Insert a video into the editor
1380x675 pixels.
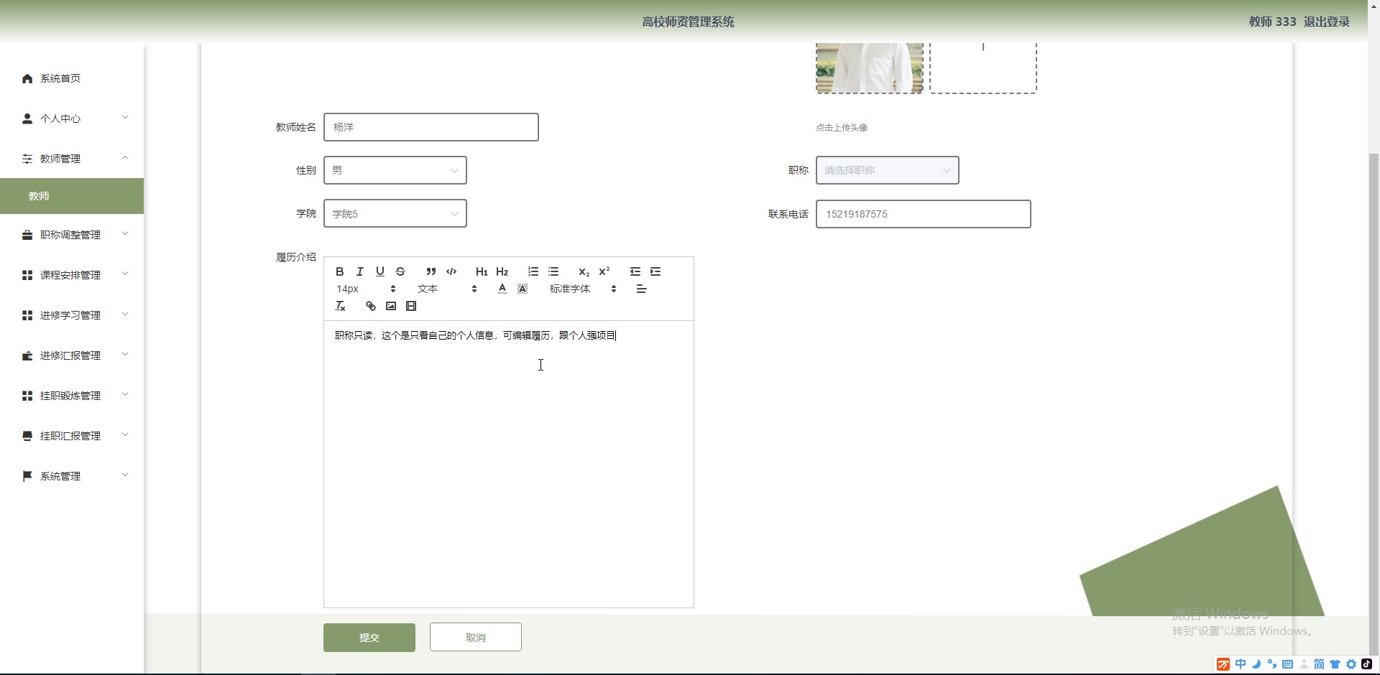click(x=410, y=306)
